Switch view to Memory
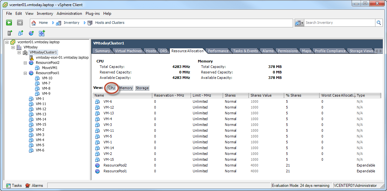 (126, 88)
